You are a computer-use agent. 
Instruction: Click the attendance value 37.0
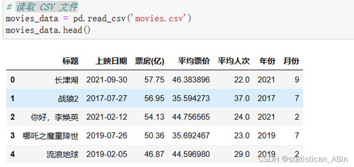coord(242,98)
